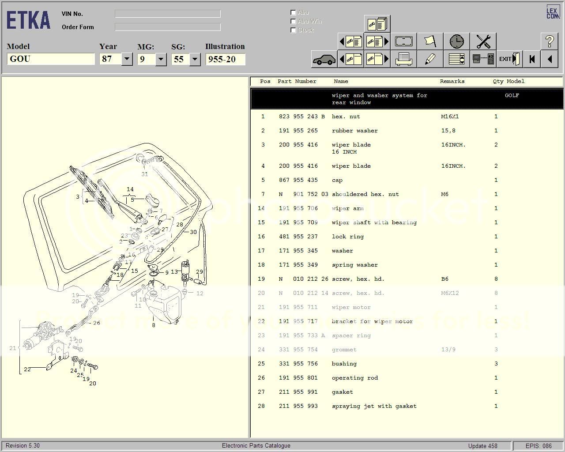Click the VIN No. input field

pos(168,14)
